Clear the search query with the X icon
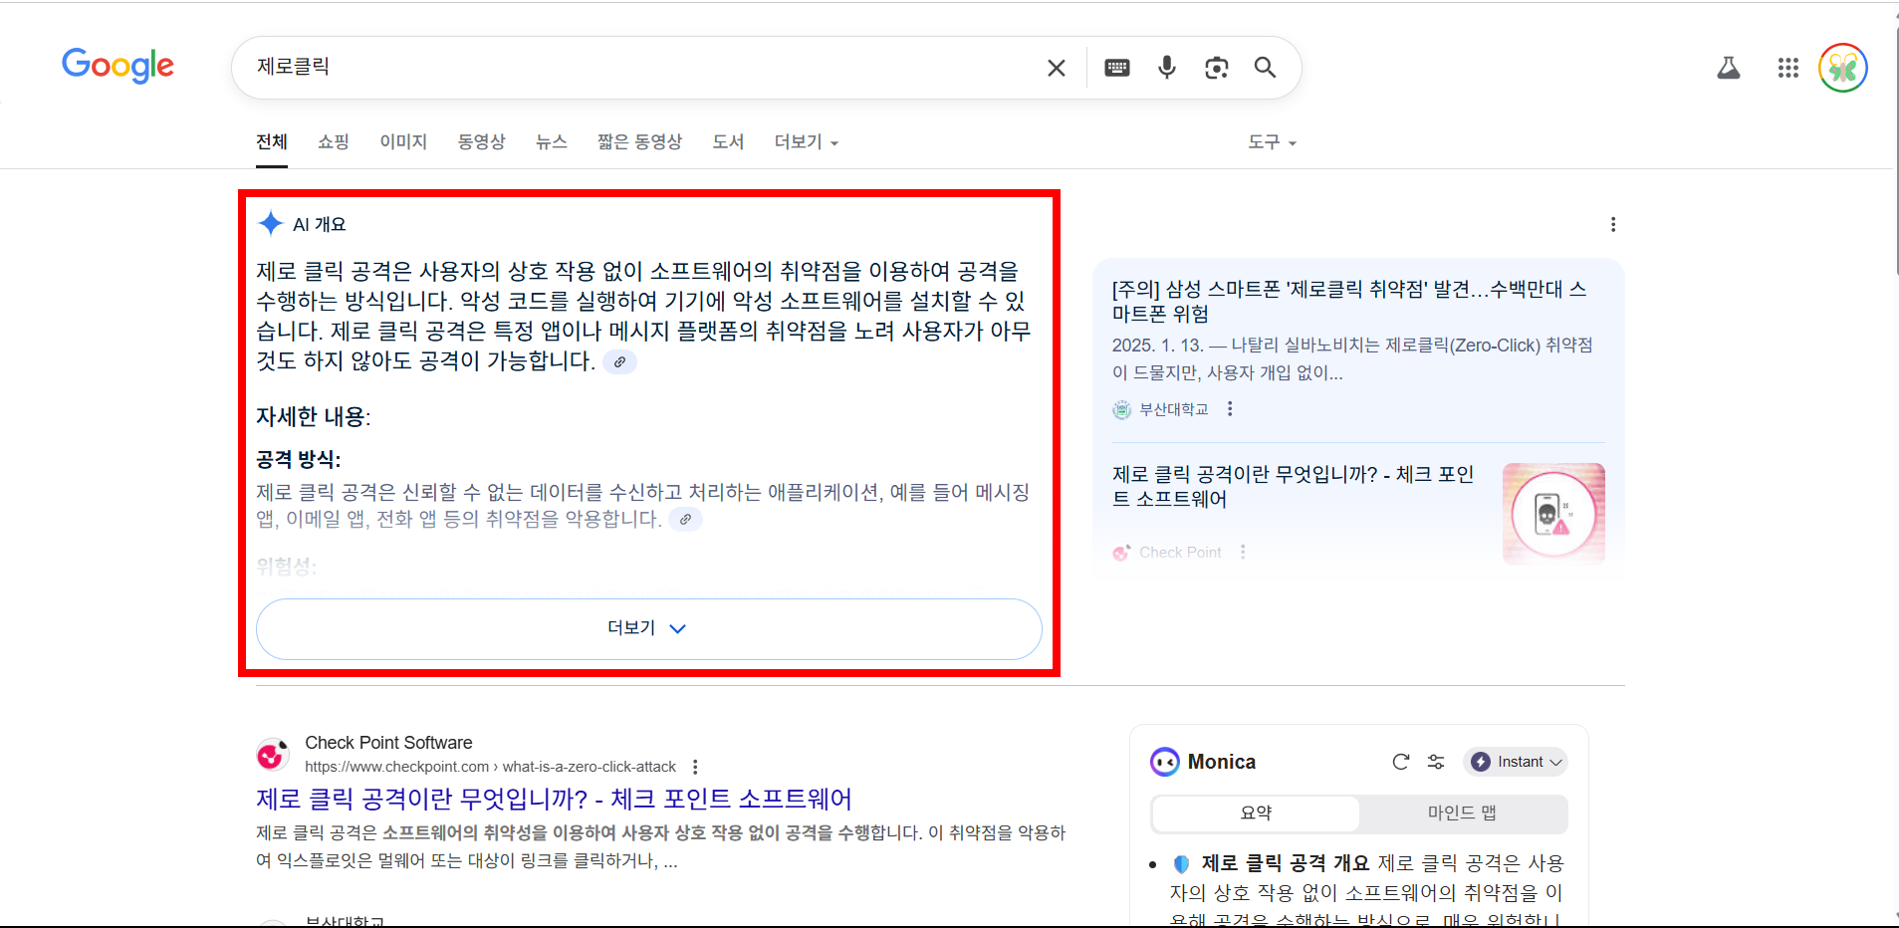Image resolution: width=1899 pixels, height=928 pixels. [1056, 67]
